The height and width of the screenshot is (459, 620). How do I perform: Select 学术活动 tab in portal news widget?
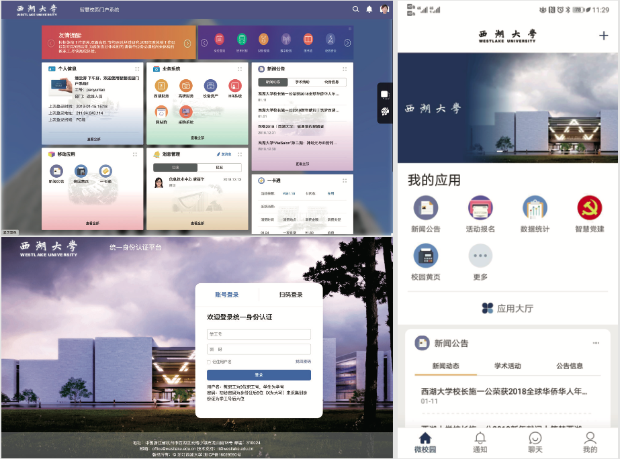(302, 82)
